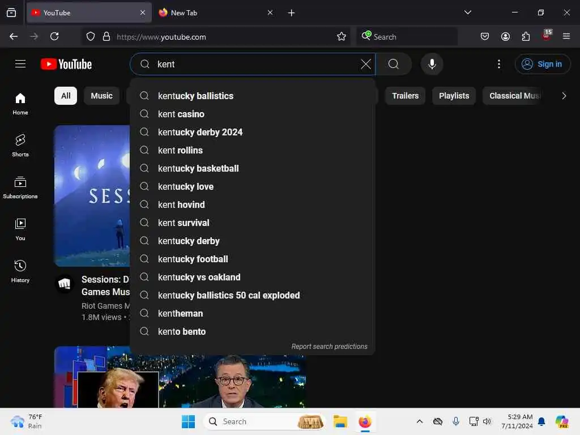Select the Music filter chip
This screenshot has height=435, width=580.
(x=102, y=96)
